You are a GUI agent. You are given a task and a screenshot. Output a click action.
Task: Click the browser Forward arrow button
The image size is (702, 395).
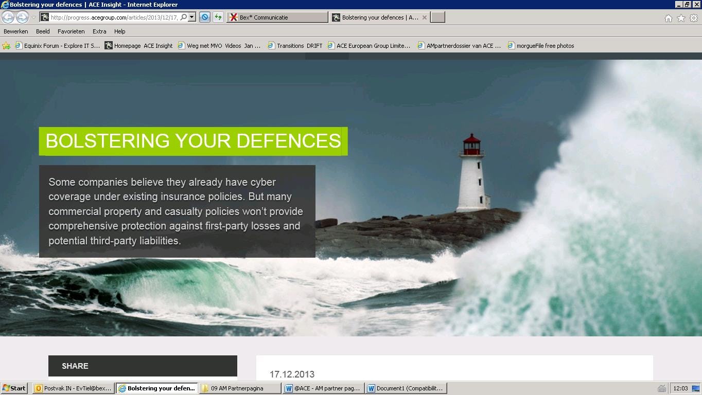22,17
